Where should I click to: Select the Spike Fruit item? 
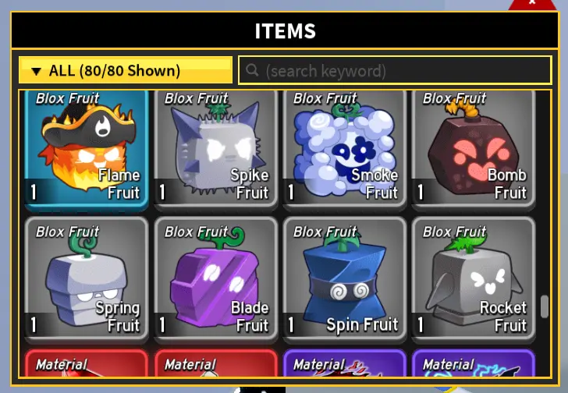tap(215, 150)
